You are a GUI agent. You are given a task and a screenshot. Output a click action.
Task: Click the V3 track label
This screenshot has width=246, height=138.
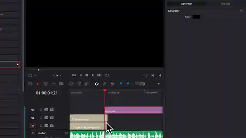[x=33, y=110]
